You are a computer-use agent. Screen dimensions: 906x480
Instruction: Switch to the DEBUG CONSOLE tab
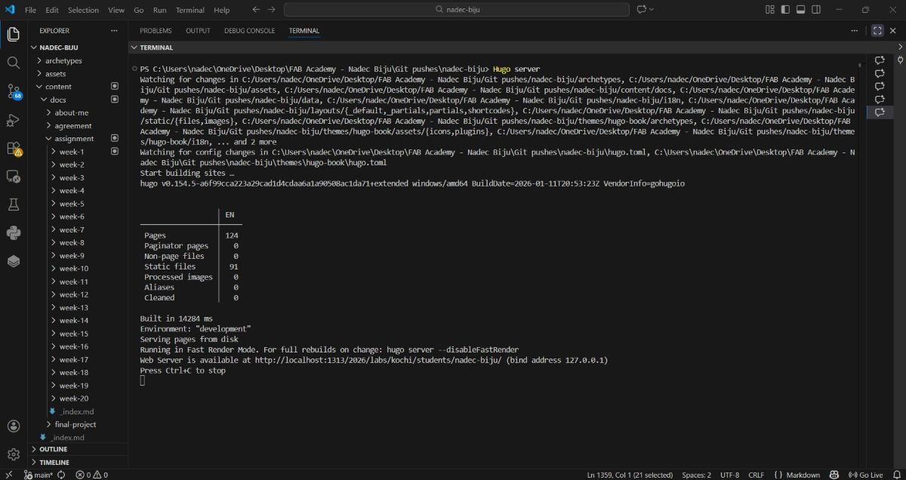tap(249, 30)
